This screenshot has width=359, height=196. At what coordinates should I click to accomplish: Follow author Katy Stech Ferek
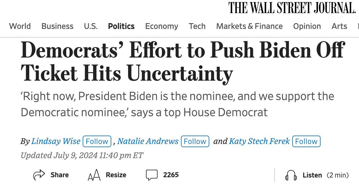tap(306, 141)
